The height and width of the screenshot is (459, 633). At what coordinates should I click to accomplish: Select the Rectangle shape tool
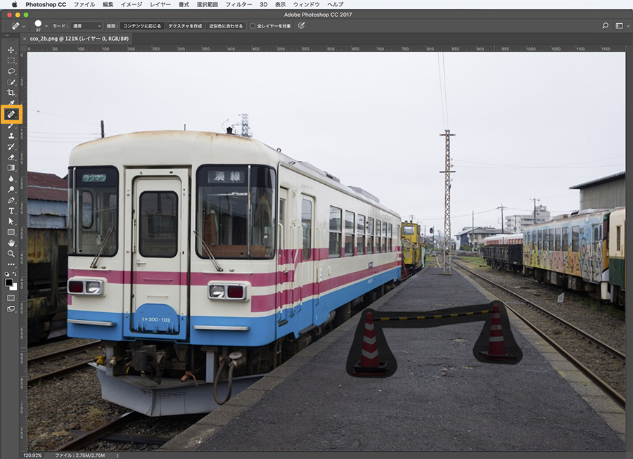click(x=11, y=232)
